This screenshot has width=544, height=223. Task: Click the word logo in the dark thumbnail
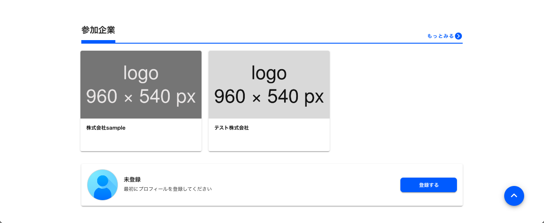[141, 73]
